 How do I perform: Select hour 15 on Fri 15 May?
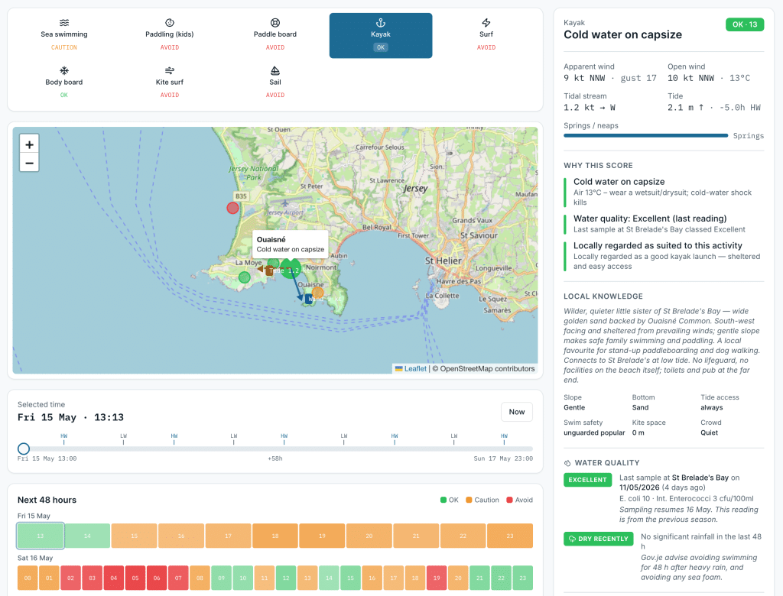pos(135,536)
